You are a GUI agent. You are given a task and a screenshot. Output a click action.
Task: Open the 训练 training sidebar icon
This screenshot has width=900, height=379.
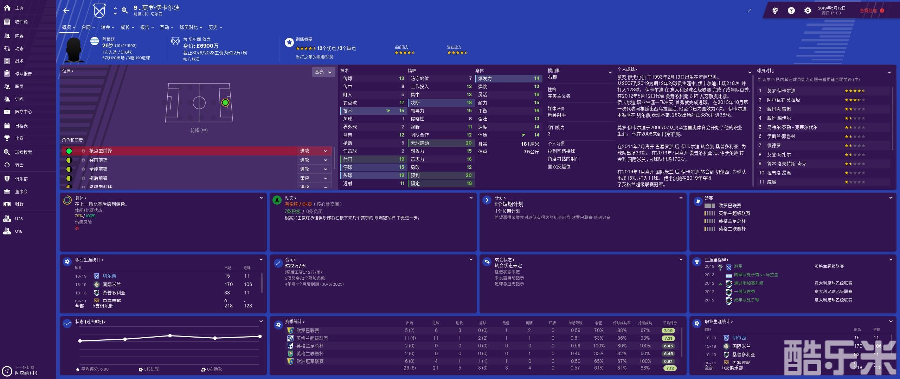point(7,99)
